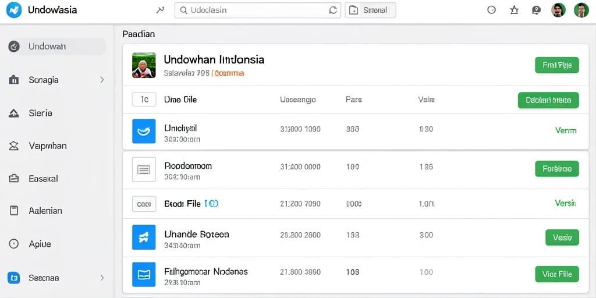Click the star favorites icon

tap(515, 10)
